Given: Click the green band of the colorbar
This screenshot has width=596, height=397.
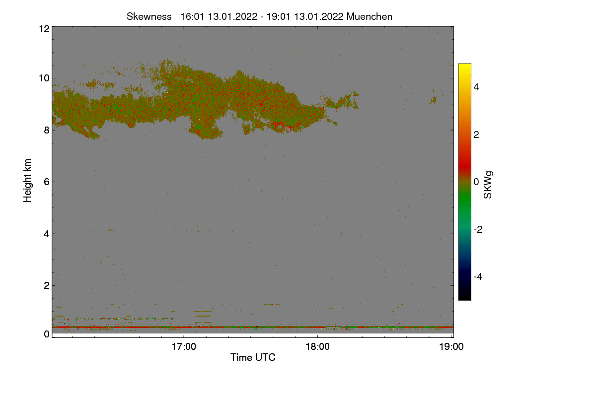Looking at the screenshot, I should coord(464,203).
